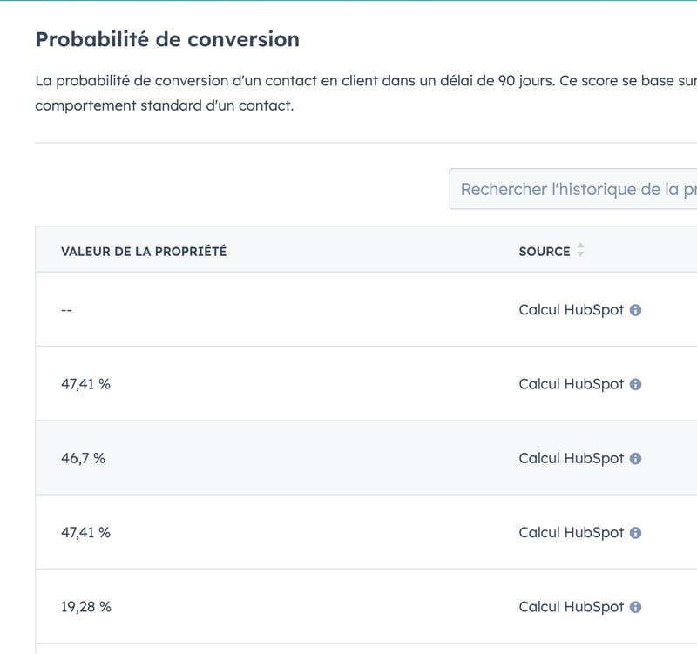The height and width of the screenshot is (654, 697).
Task: Click 'Calcul HubSpot' in the 46,7 % row
Action: pyautogui.click(x=572, y=458)
